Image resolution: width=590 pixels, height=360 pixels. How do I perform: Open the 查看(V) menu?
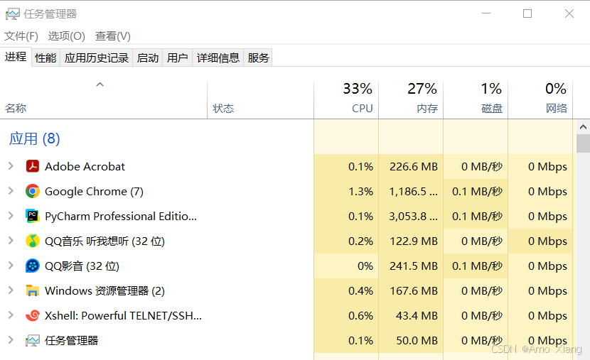pos(113,36)
